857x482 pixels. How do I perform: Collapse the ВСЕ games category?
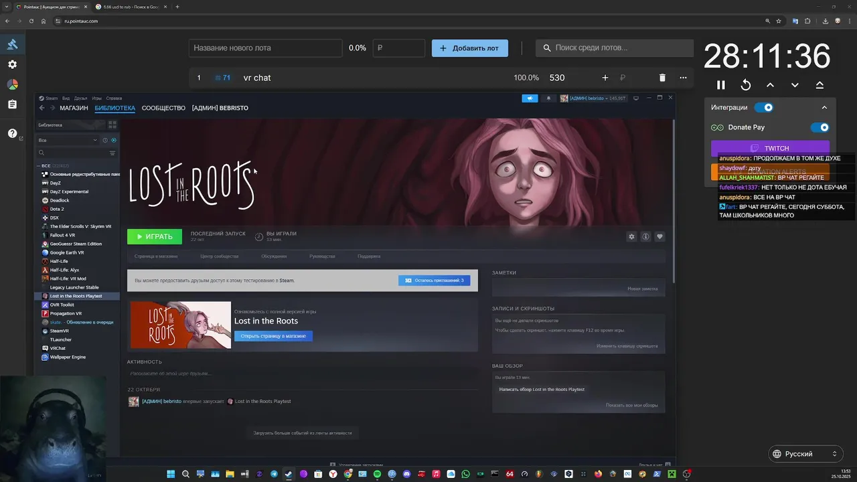point(38,165)
